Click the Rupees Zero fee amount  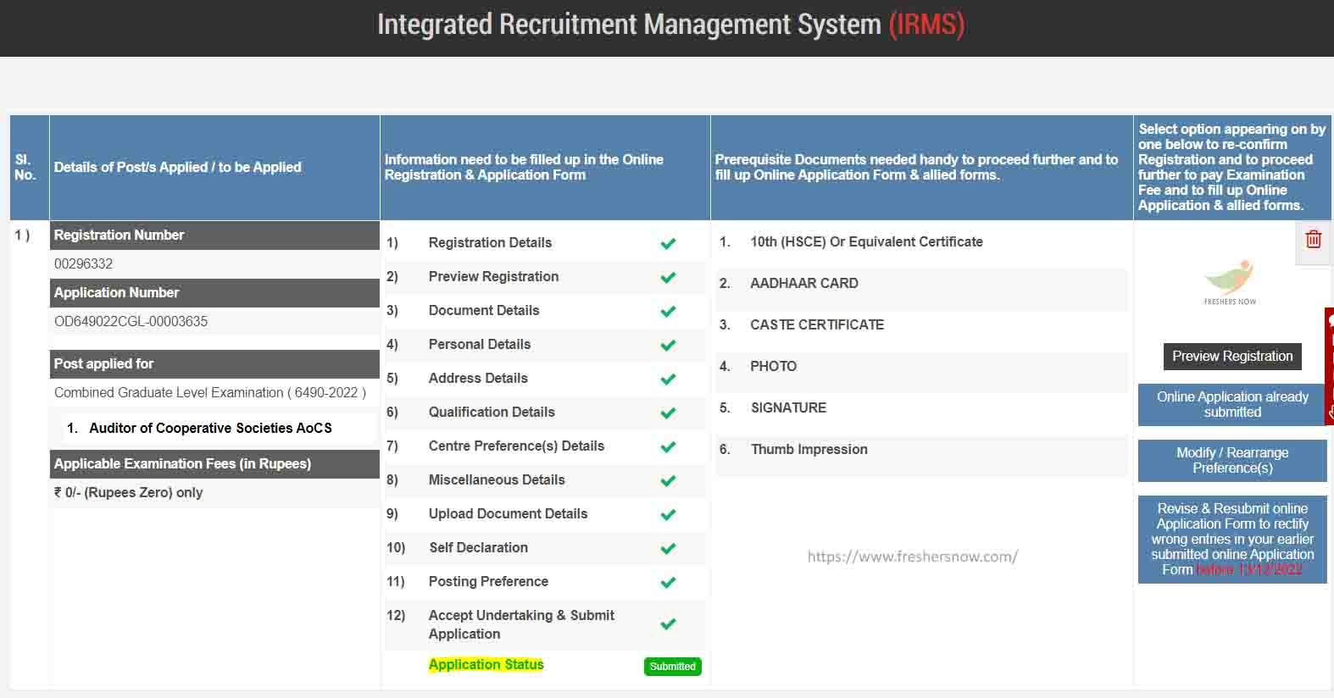point(128,492)
